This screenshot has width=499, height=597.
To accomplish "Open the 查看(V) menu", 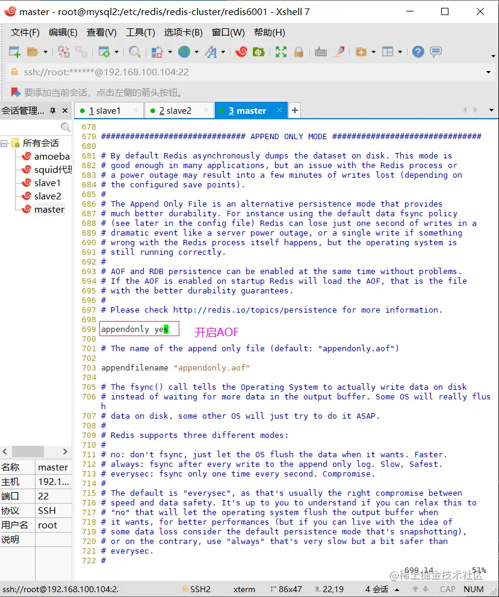I will click(x=102, y=33).
